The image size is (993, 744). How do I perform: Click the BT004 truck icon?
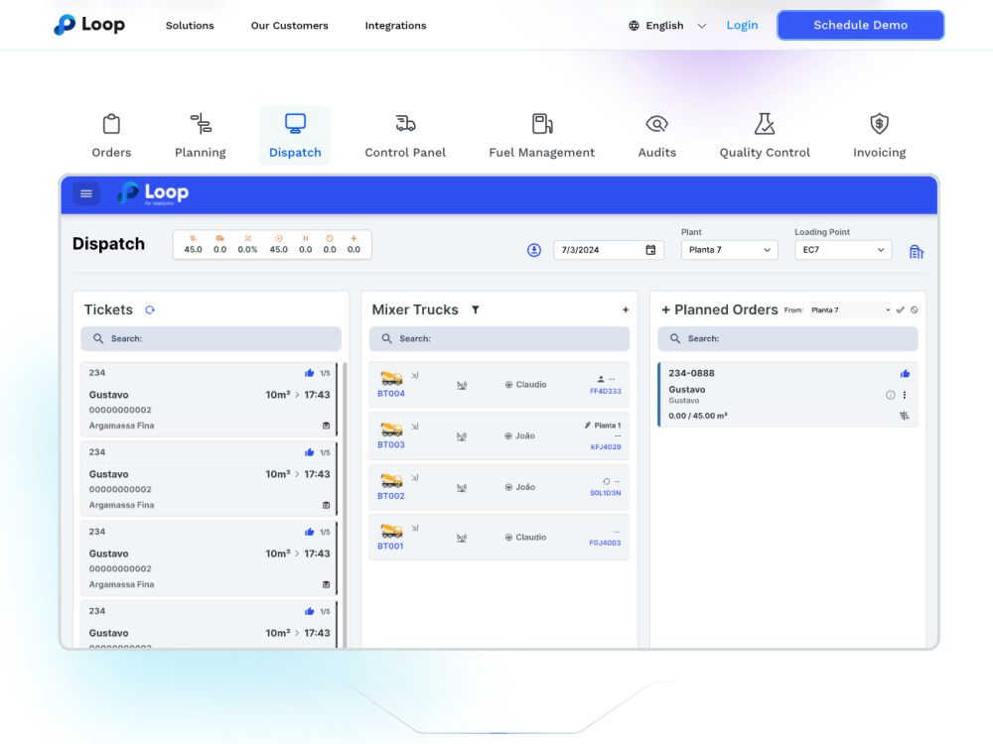click(391, 378)
